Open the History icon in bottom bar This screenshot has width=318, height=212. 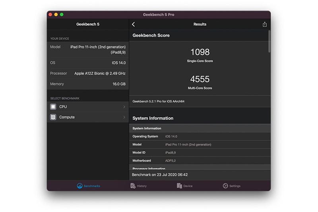(133, 186)
